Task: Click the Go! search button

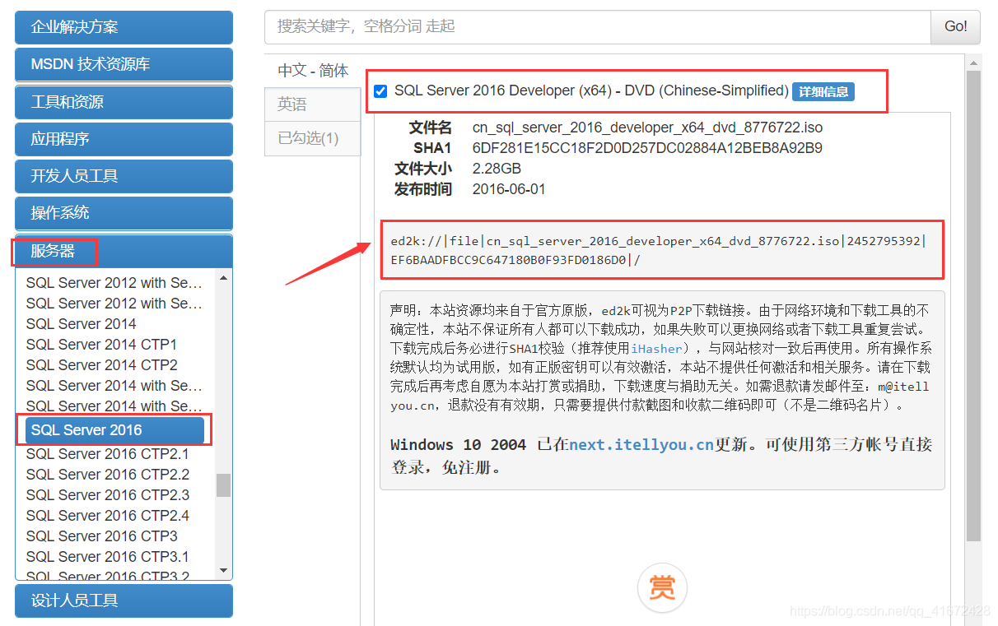Action: tap(955, 26)
